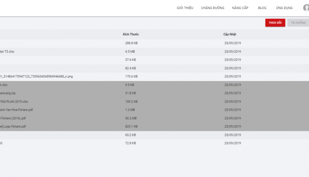Viewport: 309px width, 177px height.
Task: Open ỨNG DỤNG menu item
Action: click(x=284, y=8)
